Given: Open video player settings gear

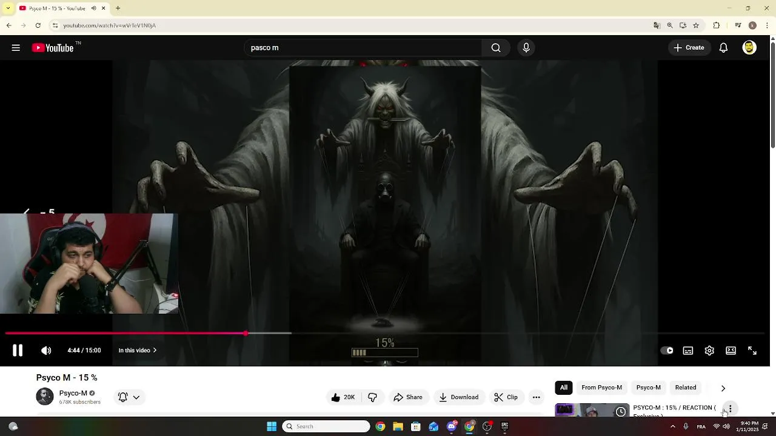Looking at the screenshot, I should point(709,351).
